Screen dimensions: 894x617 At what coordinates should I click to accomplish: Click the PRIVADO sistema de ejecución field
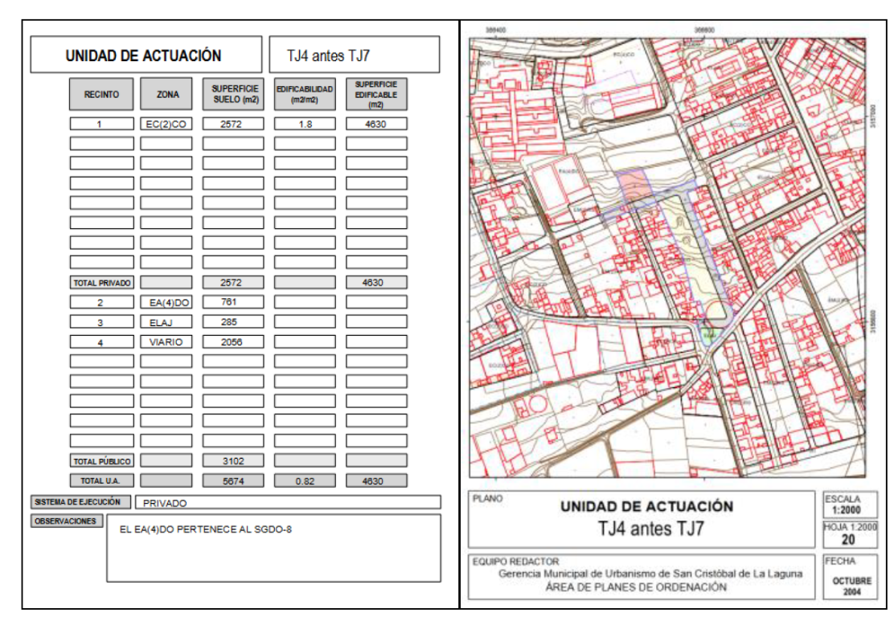coord(287,503)
